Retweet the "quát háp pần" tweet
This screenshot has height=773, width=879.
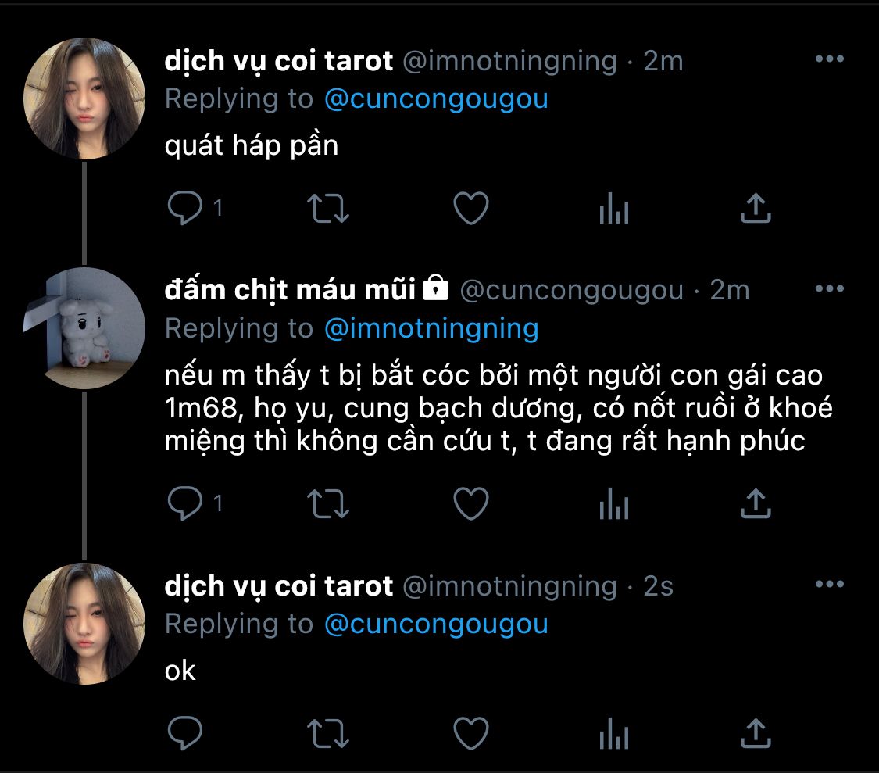(x=328, y=209)
